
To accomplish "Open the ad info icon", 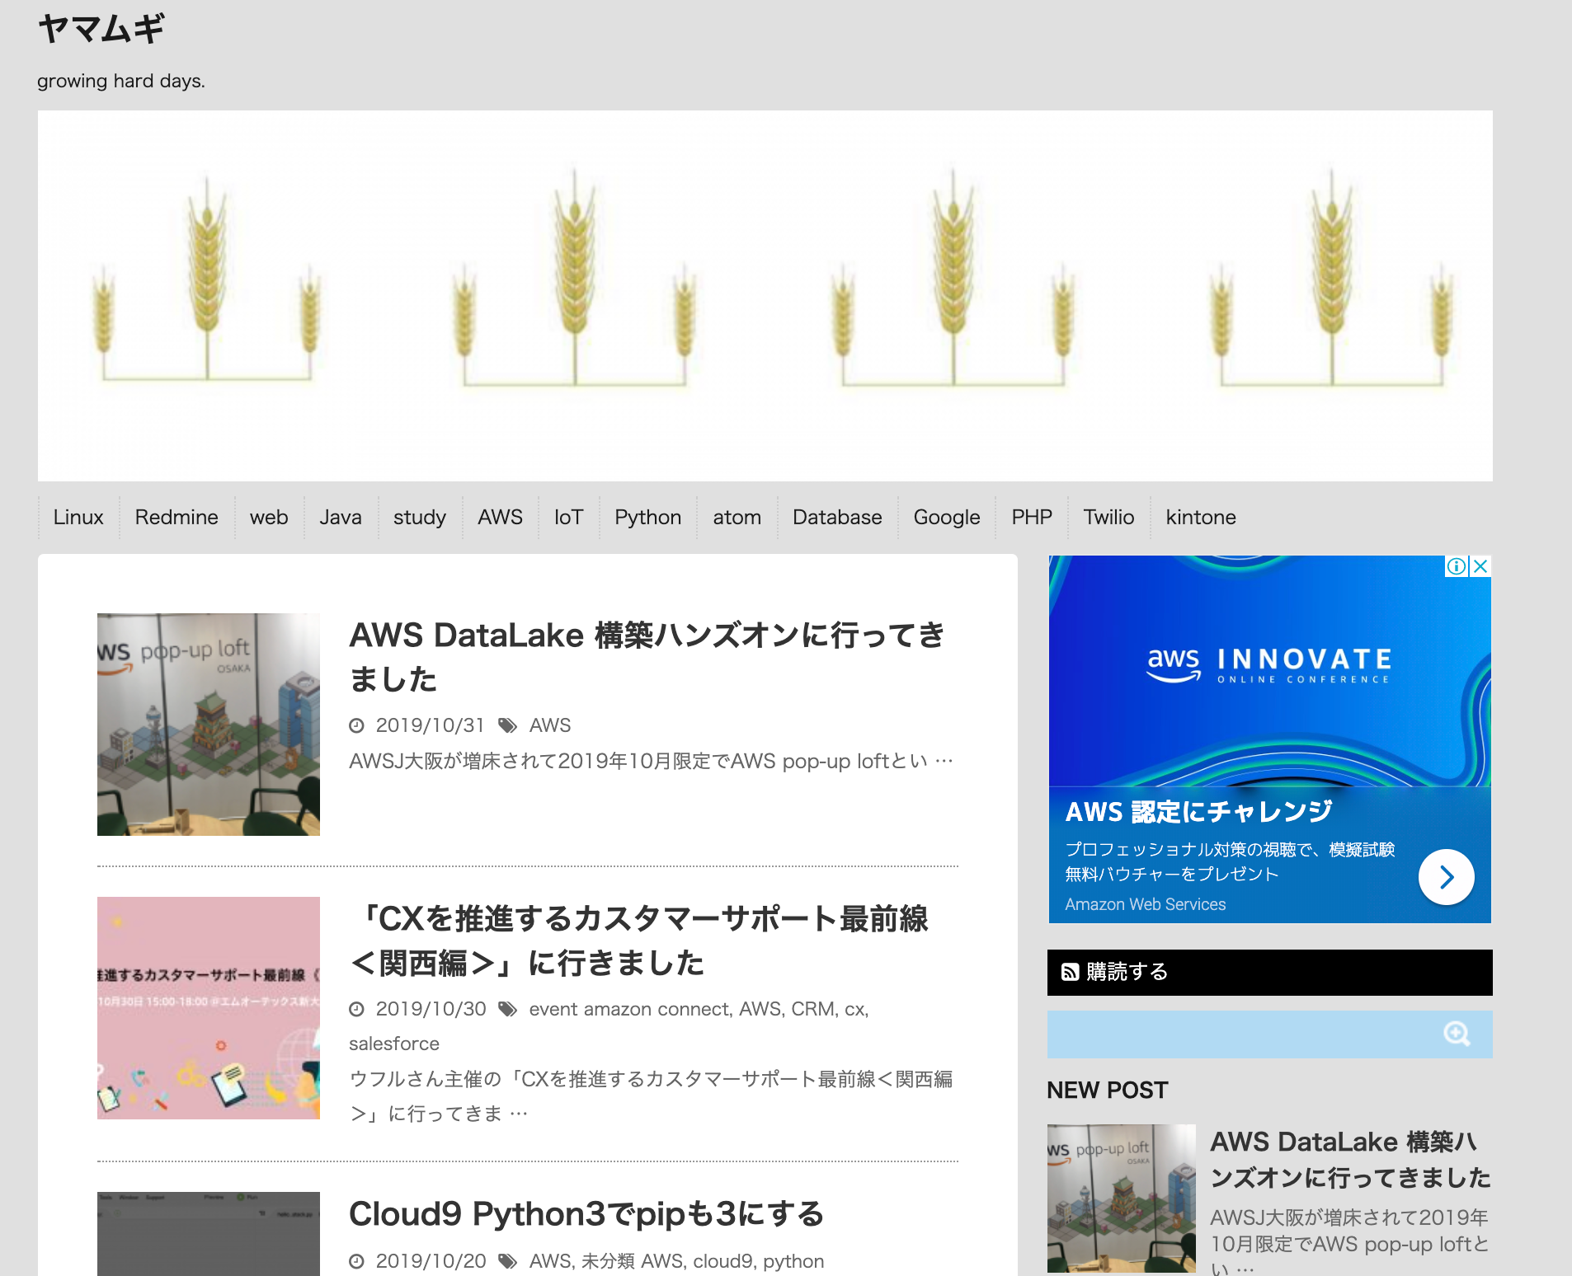I will pos(1457,566).
